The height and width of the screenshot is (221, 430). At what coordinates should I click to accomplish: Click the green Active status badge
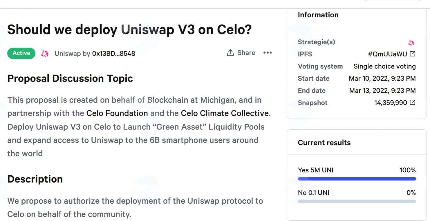21,53
